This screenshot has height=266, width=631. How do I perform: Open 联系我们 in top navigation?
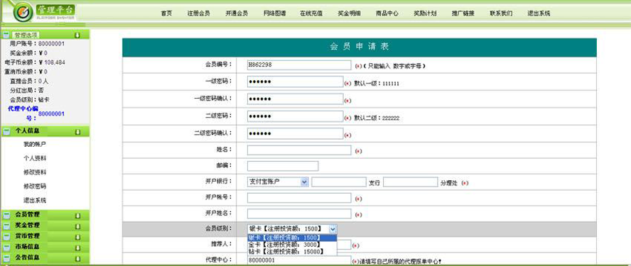(x=501, y=13)
